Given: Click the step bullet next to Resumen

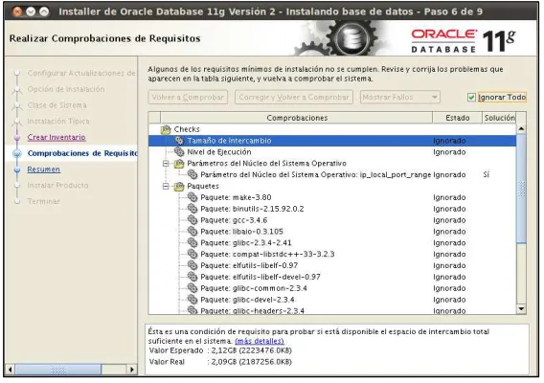Looking at the screenshot, I should point(17,169).
